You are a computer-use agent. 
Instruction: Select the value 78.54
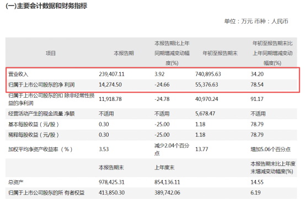(x=257, y=84)
